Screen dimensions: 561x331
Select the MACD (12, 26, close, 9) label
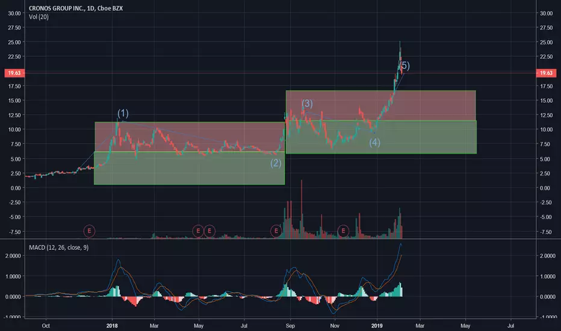point(58,247)
